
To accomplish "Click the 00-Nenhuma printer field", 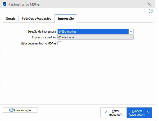I will pyautogui.click(x=93, y=37).
